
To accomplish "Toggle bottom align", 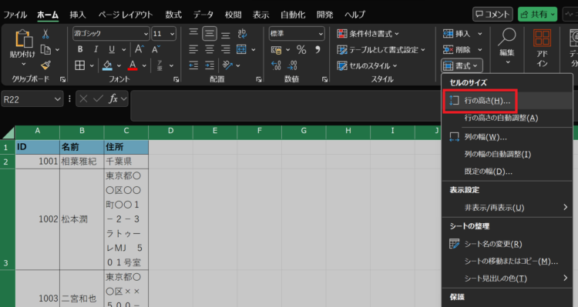I will [x=225, y=34].
